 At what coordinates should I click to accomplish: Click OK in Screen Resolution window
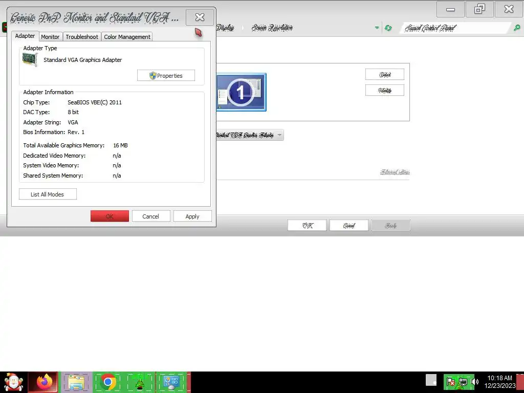coord(307,226)
